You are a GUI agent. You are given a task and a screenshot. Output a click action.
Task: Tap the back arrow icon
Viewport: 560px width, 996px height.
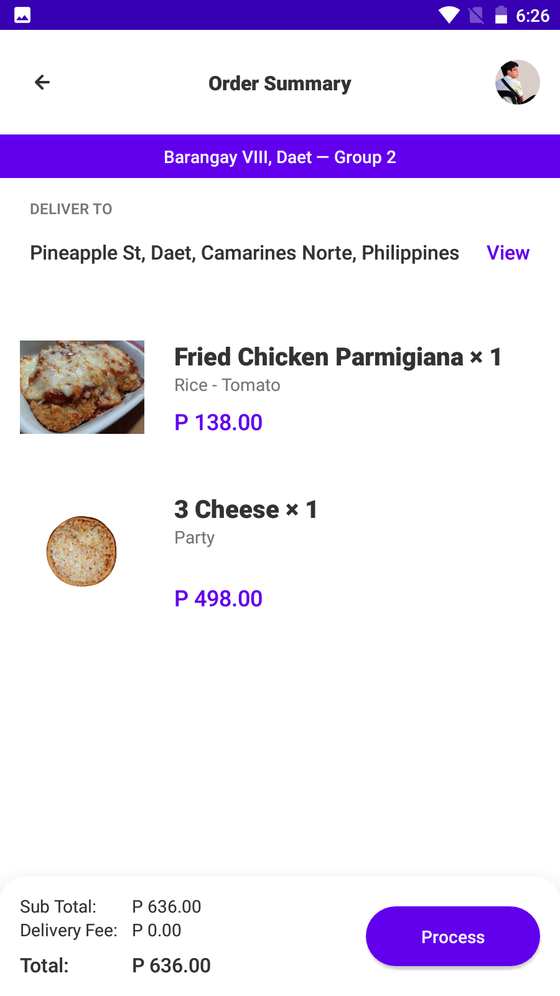coord(42,82)
